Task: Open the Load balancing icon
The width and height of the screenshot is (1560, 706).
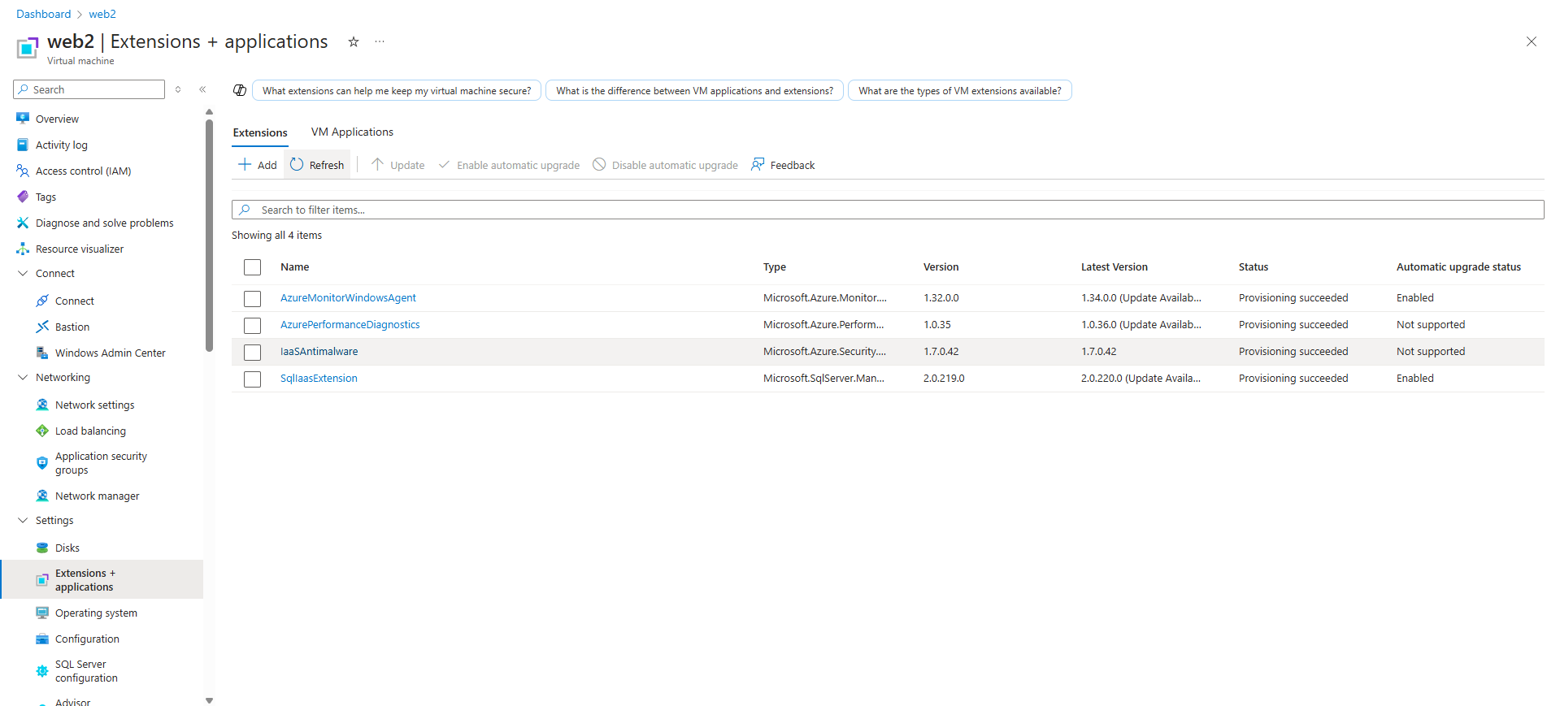Action: click(42, 431)
